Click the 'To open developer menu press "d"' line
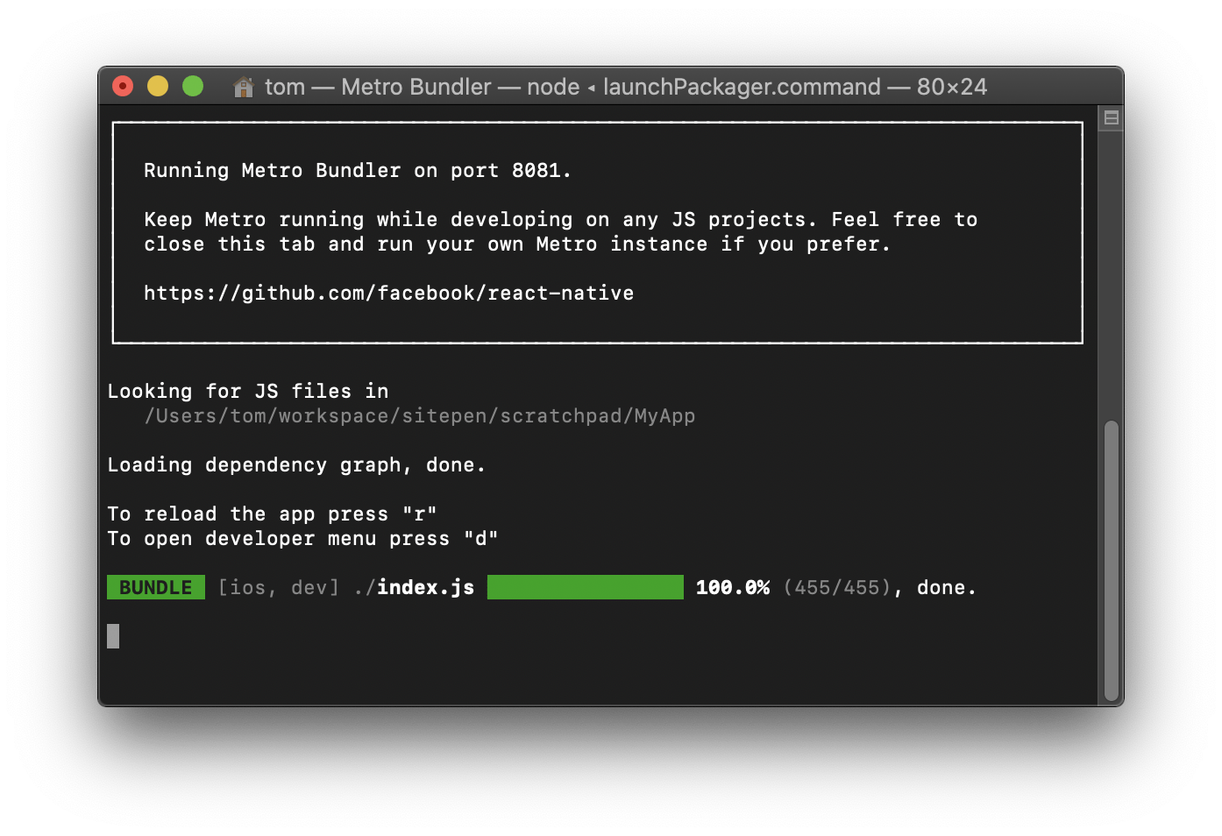The width and height of the screenshot is (1222, 836). [x=302, y=538]
